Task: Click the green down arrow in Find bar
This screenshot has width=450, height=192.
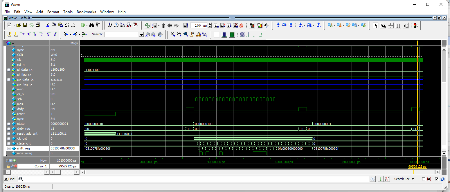Action: 381,179
